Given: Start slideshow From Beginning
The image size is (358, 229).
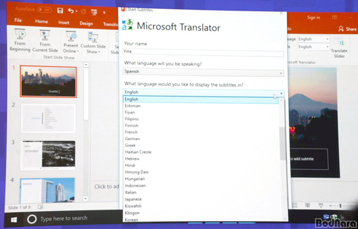Looking at the screenshot, I should click(20, 41).
